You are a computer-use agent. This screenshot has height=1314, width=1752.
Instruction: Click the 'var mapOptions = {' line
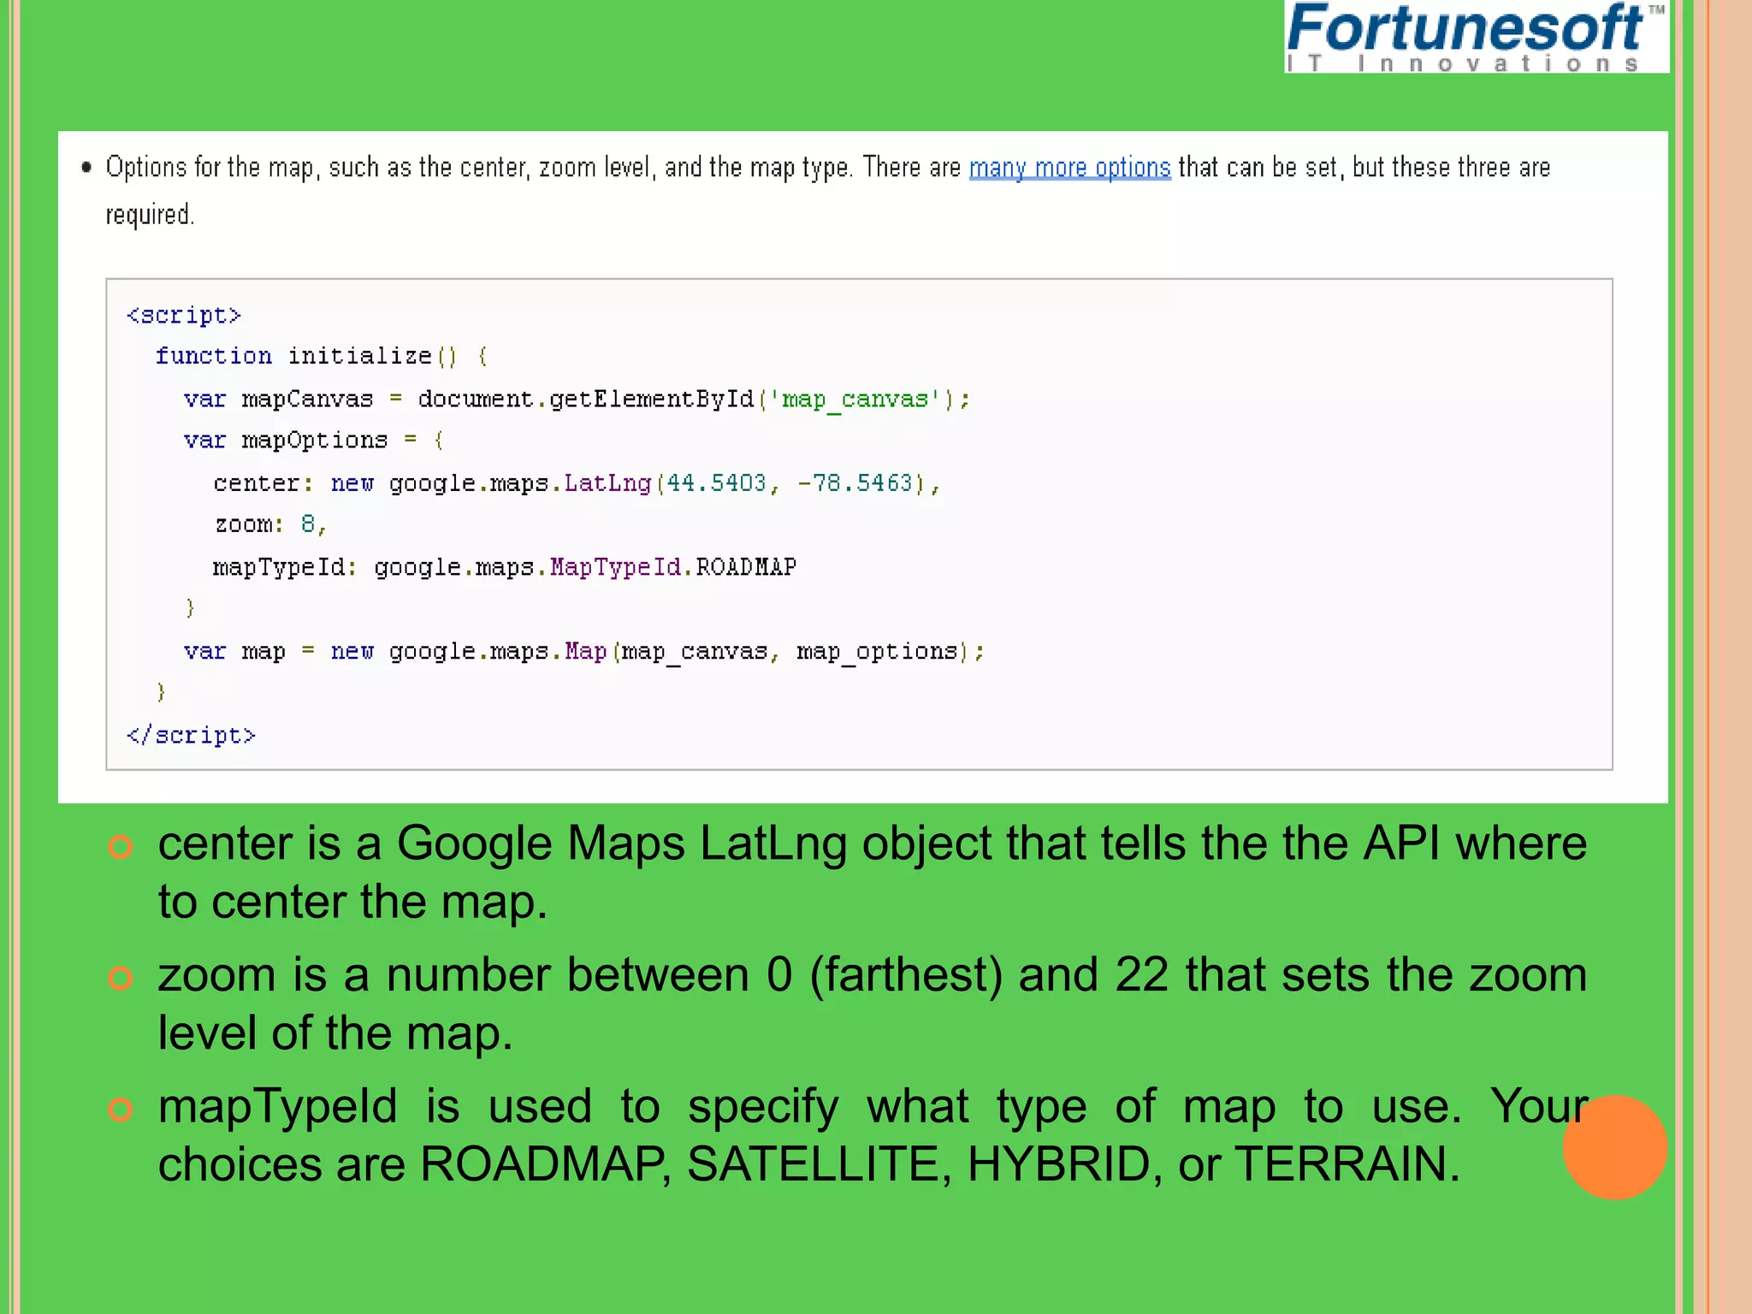point(313,441)
